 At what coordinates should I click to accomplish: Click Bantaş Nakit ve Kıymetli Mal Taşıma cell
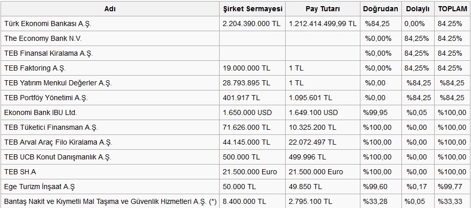(110, 201)
